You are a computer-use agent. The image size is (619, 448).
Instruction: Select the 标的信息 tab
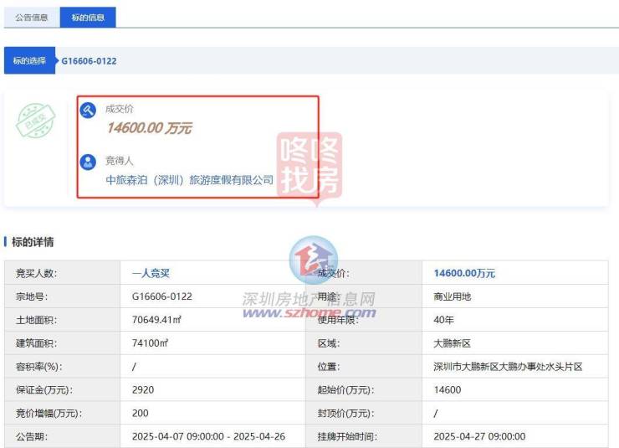coord(88,18)
